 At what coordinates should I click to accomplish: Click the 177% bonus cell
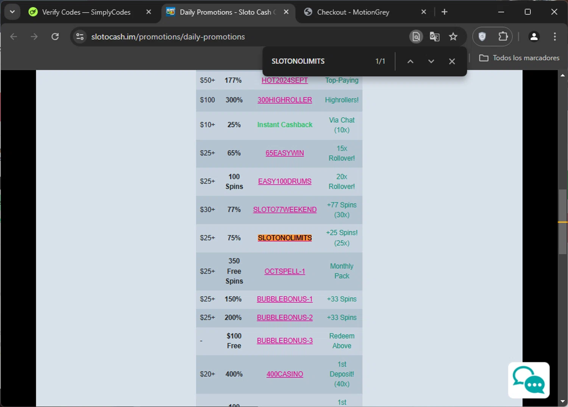(x=233, y=80)
